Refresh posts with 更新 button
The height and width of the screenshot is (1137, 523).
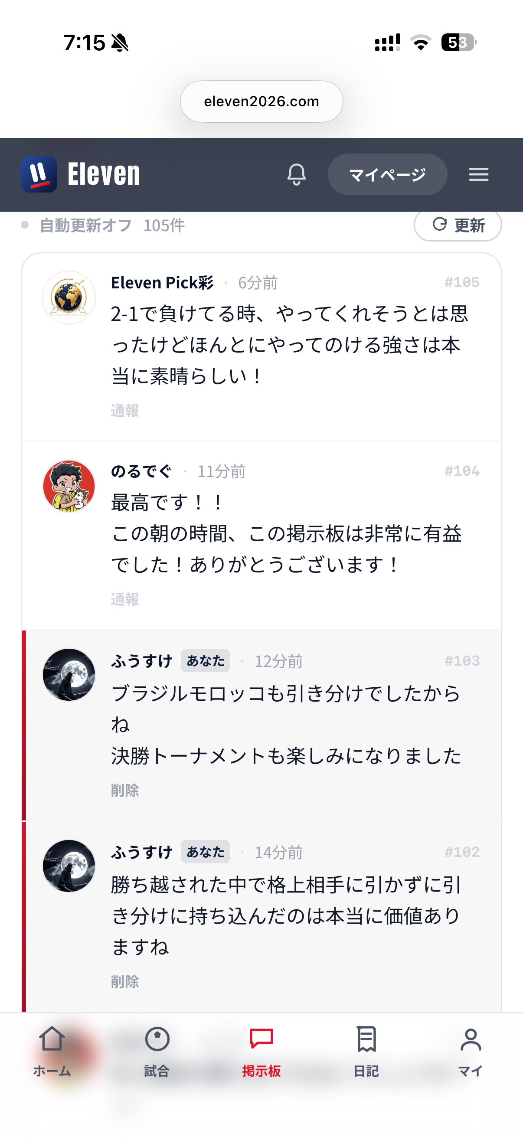458,225
